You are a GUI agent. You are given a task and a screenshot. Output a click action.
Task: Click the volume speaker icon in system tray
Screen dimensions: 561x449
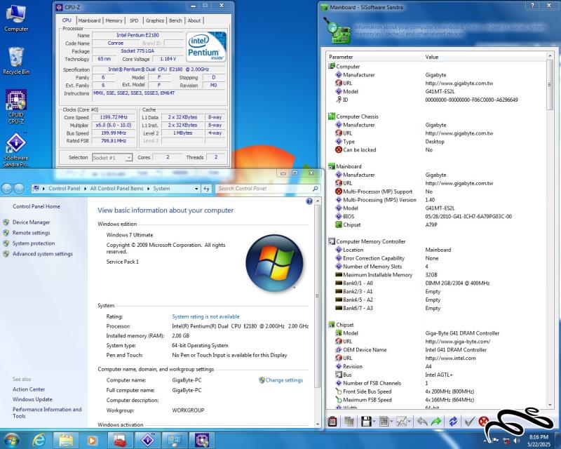click(x=516, y=440)
